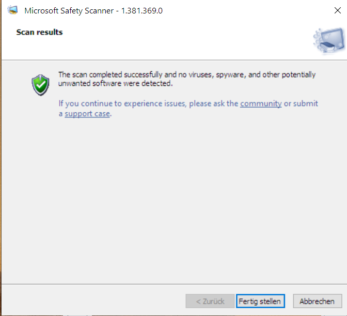The width and height of the screenshot is (347, 316).
Task: Click the 'Scan results' heading
Action: [x=39, y=32]
